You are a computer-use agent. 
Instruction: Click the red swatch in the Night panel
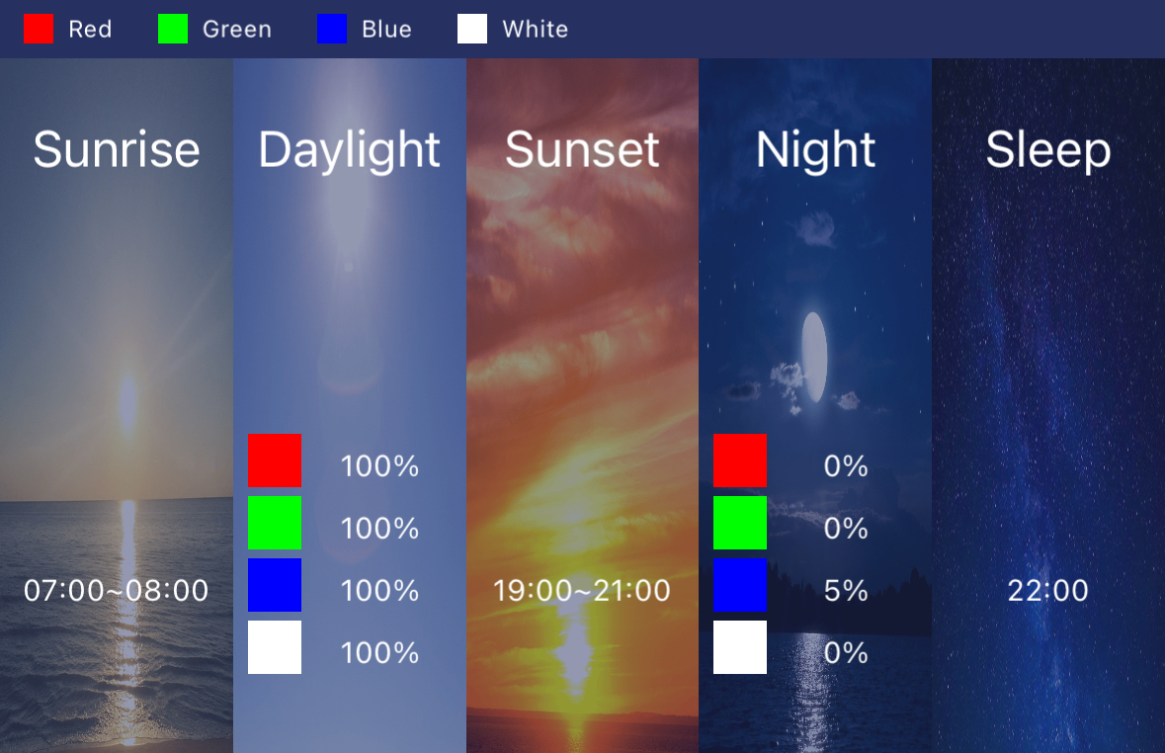[x=740, y=460]
